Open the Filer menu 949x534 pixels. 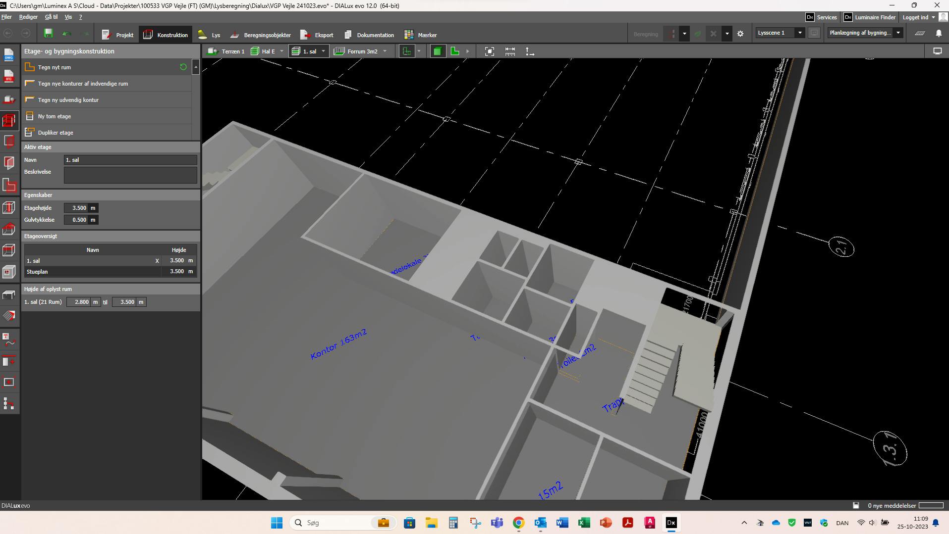click(7, 17)
